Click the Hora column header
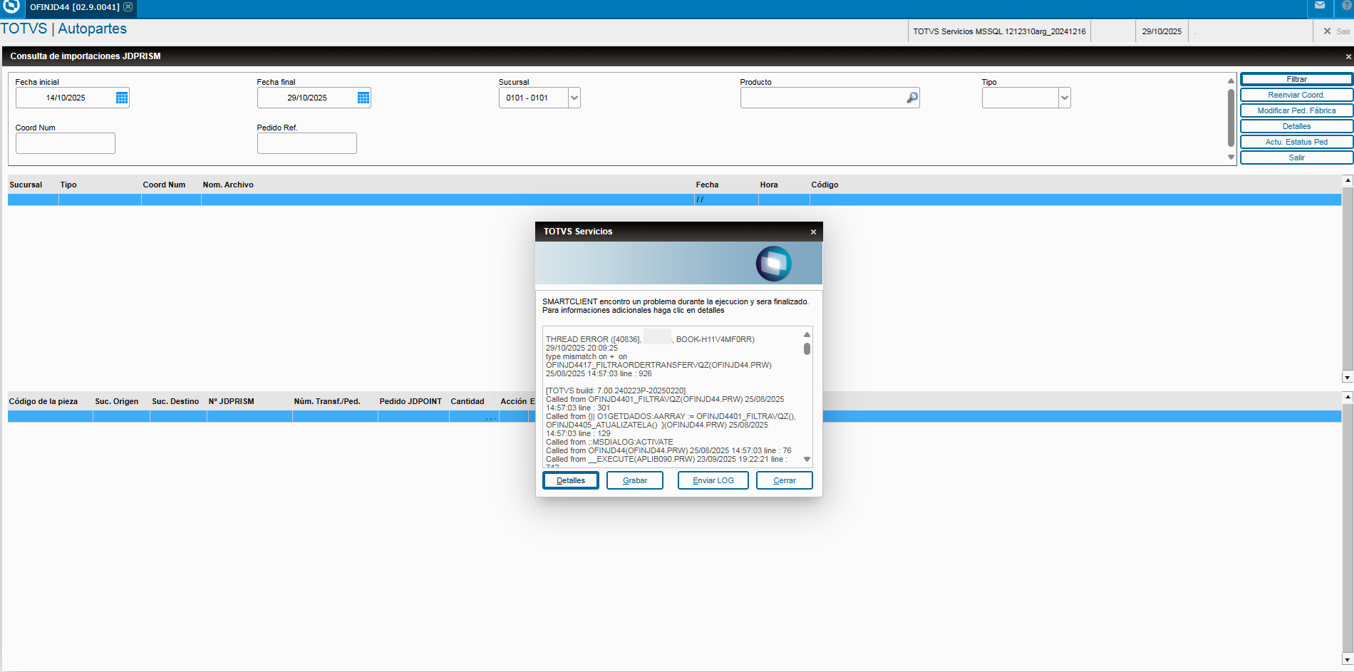Image resolution: width=1354 pixels, height=672 pixels. (x=769, y=185)
